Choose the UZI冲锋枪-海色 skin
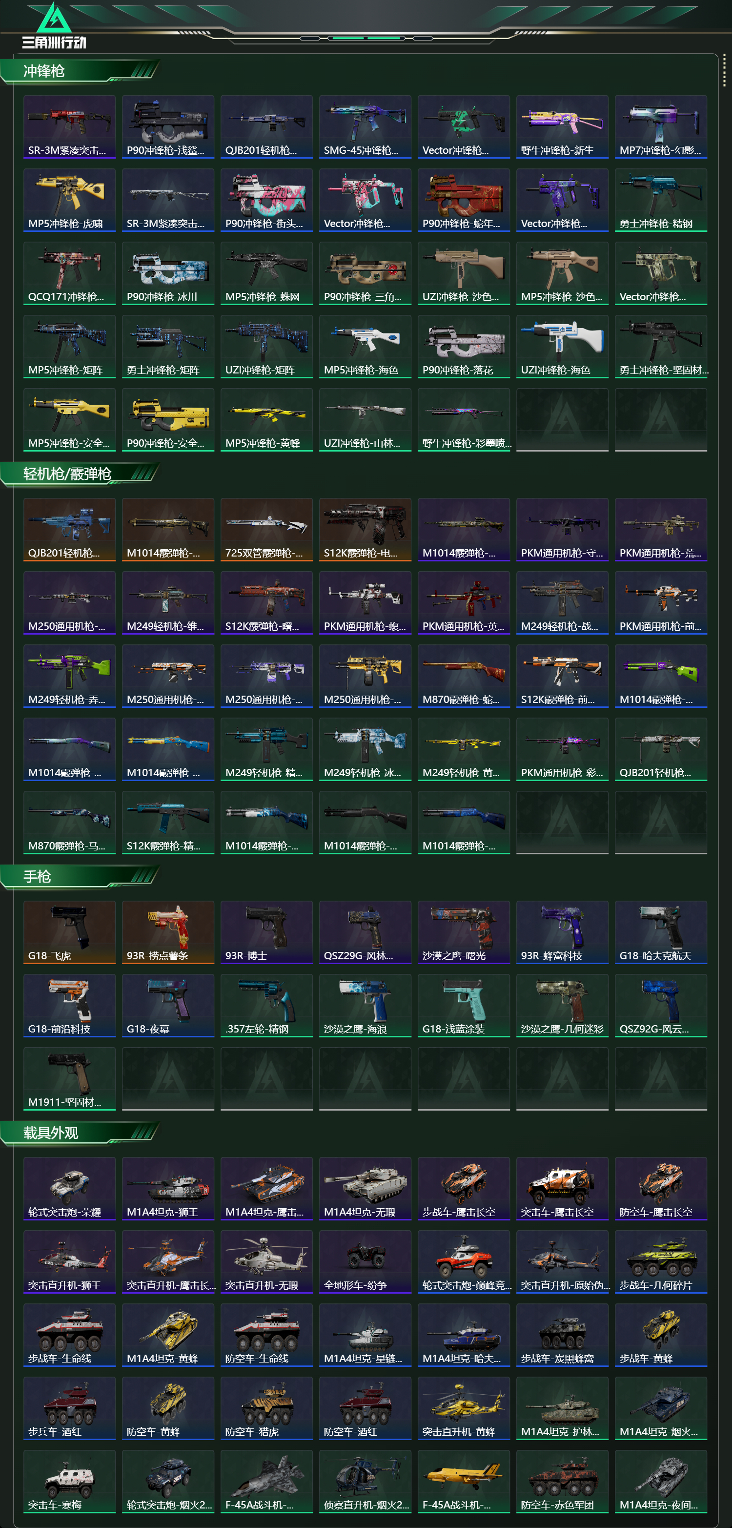Image resolution: width=732 pixels, height=1528 pixels. 562,347
